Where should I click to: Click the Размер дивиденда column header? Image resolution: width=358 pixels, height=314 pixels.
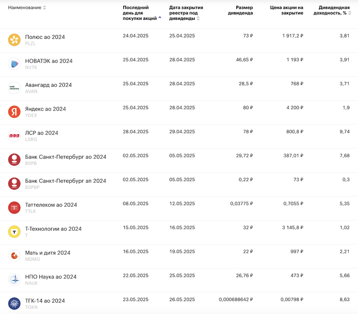point(240,10)
